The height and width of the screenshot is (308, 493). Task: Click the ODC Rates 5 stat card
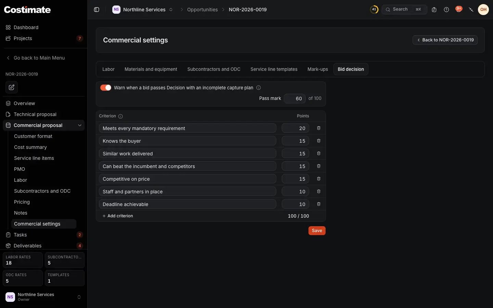click(23, 278)
